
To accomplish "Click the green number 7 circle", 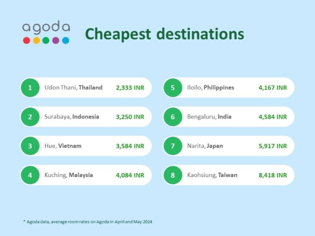I will (x=173, y=146).
